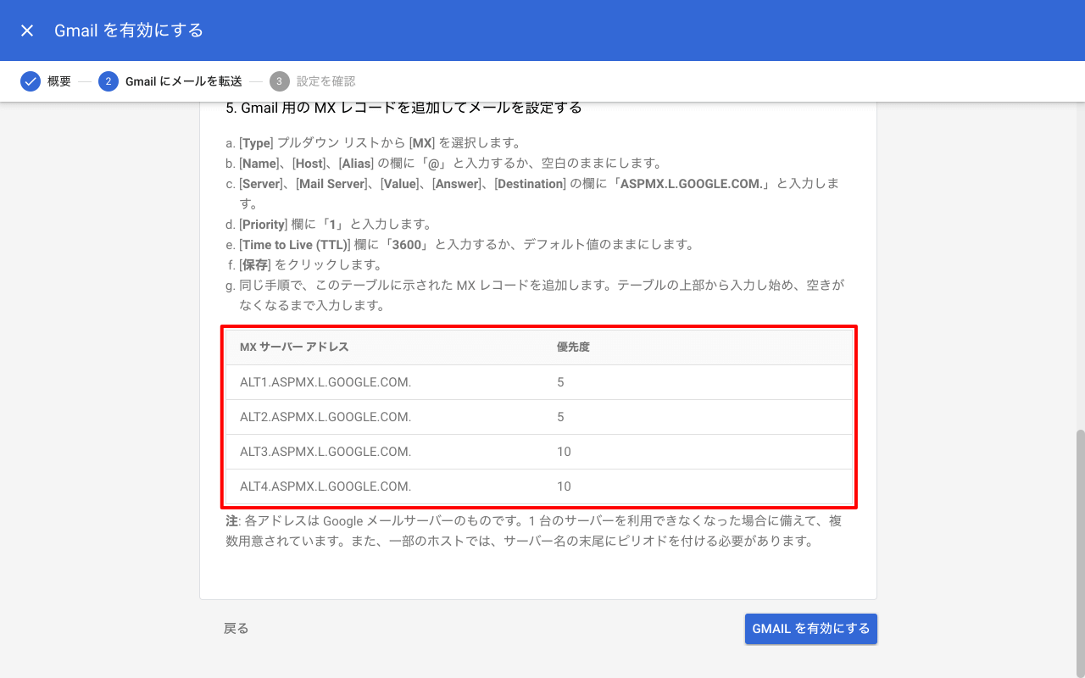Image resolution: width=1085 pixels, height=678 pixels.
Task: Click ALT3.ASPMX.L.GOOGLE.COM. server address
Action: (325, 452)
